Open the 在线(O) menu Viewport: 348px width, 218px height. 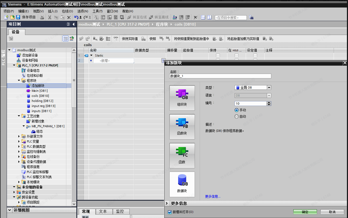pyautogui.click(x=67, y=11)
